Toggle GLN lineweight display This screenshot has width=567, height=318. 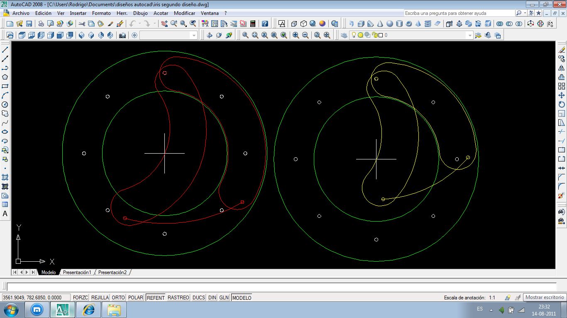(224, 297)
